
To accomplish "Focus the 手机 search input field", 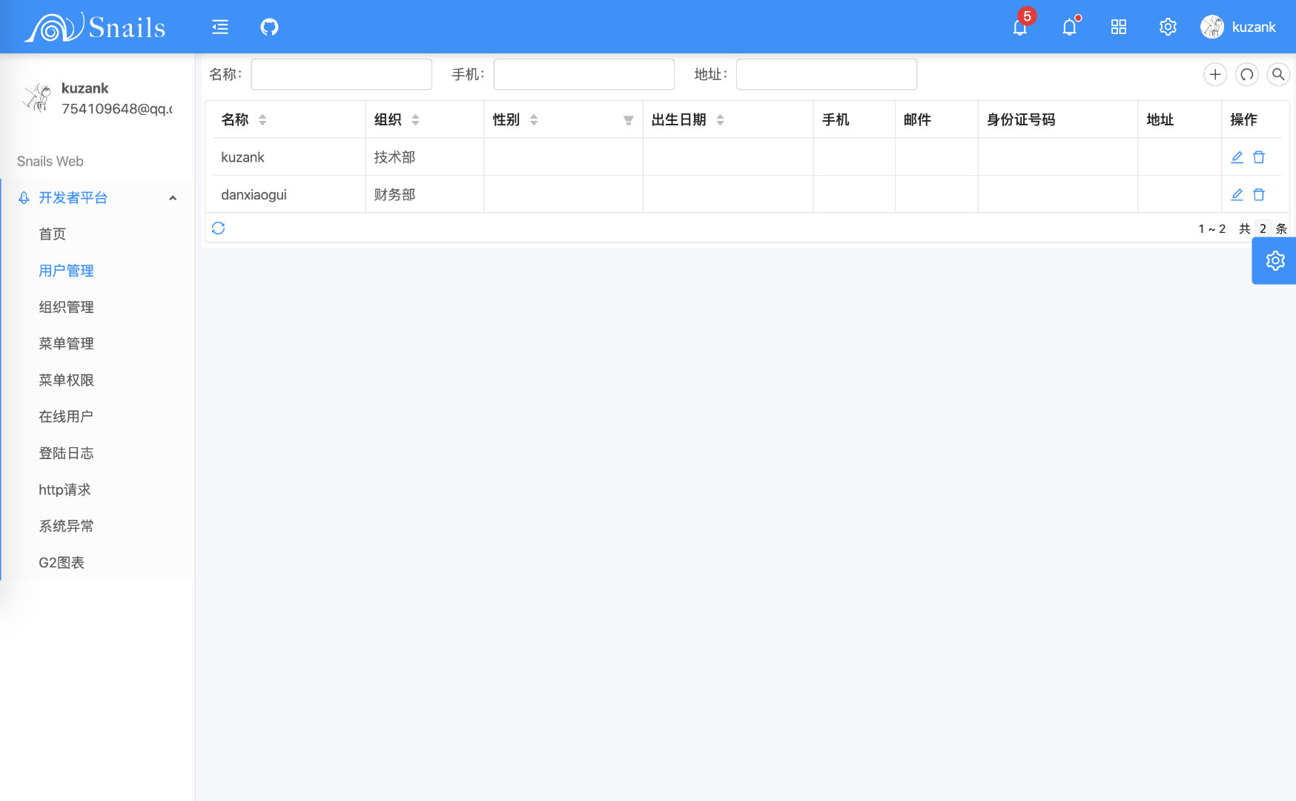I will (583, 74).
